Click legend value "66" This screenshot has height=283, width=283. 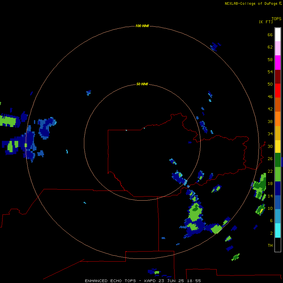pos(270,35)
